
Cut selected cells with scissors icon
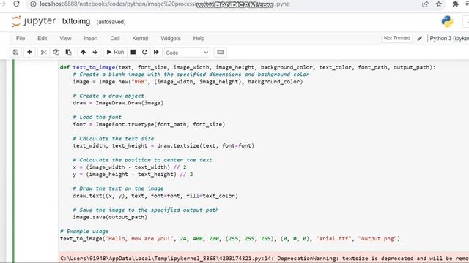(44, 52)
